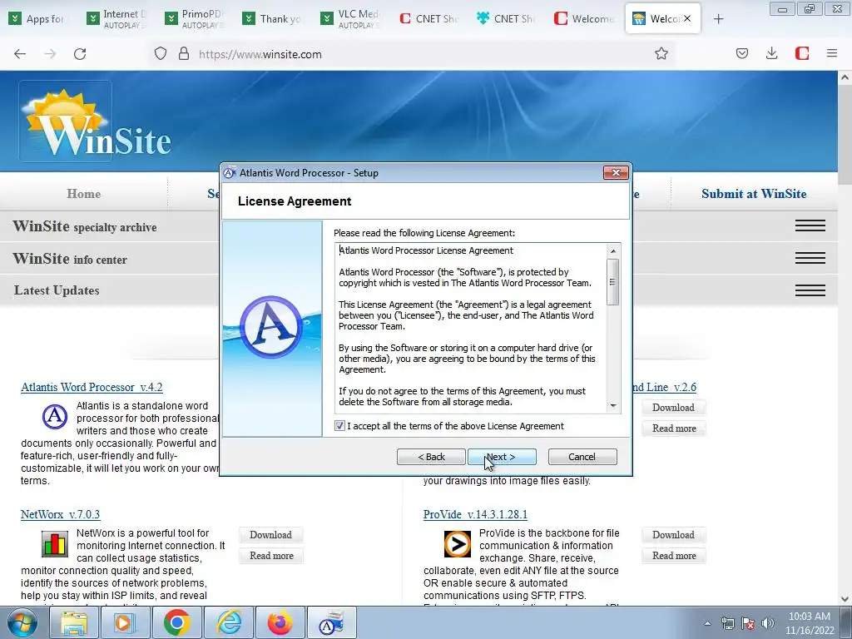Viewport: 852px width, 639px height.
Task: Cancel the Atlantis setup wizard
Action: click(582, 457)
